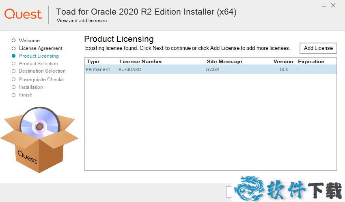Click the Finish step label
345x202 pixels.
(26, 95)
